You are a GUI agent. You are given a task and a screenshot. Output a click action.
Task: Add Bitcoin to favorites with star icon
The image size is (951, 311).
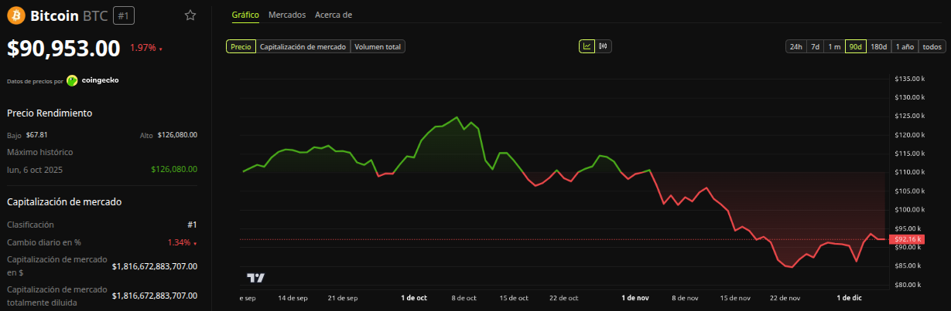[x=190, y=15]
